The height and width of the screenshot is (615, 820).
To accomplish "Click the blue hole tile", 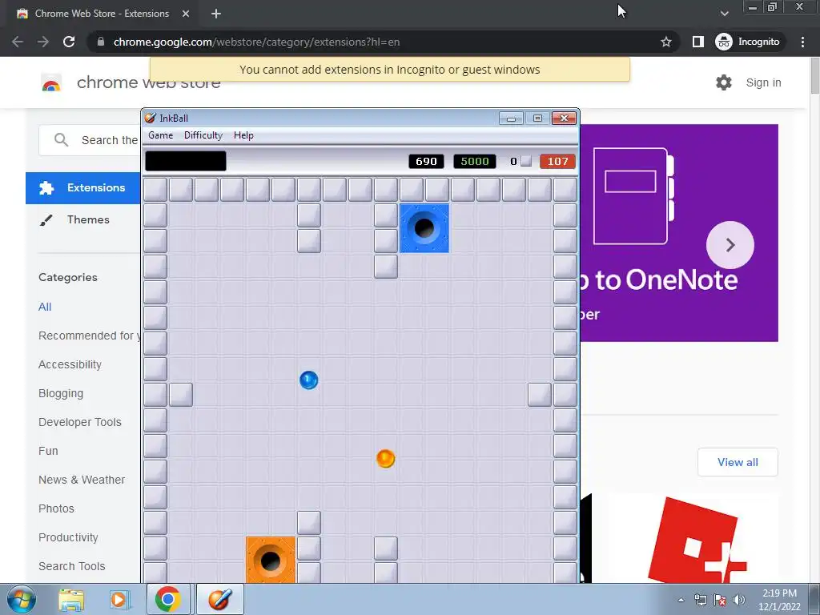I will 424,228.
